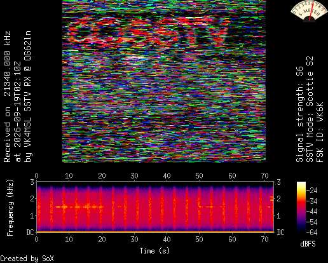Click the top time axis '10' tick label
Viewport: 328px width, 263px height.
pos(69,176)
